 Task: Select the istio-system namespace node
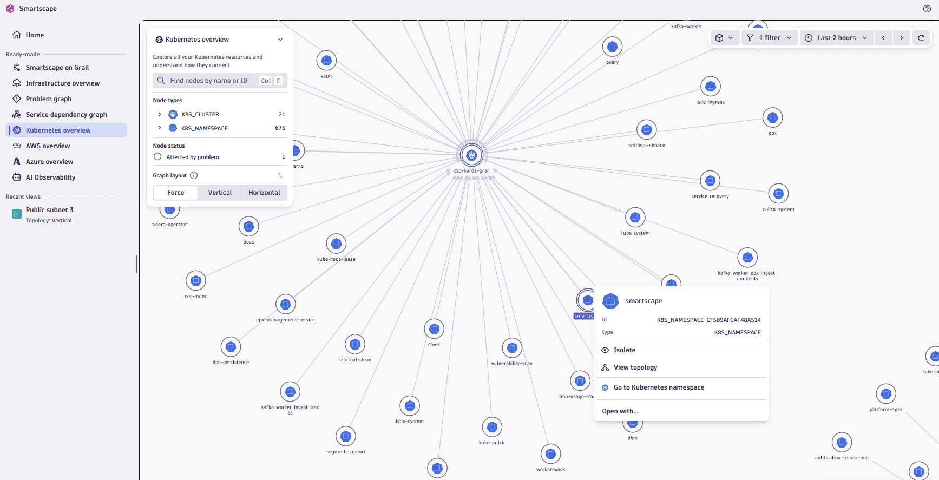pos(410,406)
